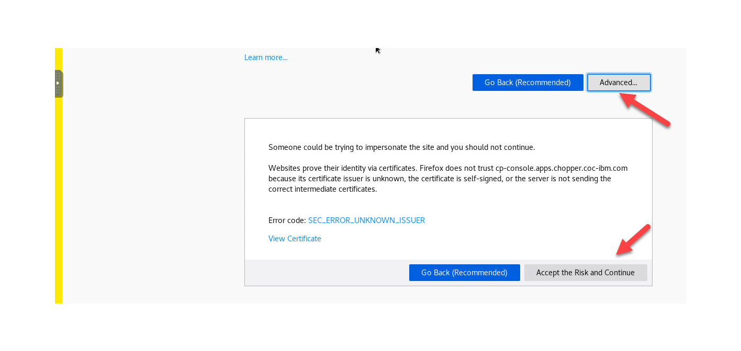Open the SEC_ERROR_UNKNOWN_ISSUER error code link

point(366,220)
